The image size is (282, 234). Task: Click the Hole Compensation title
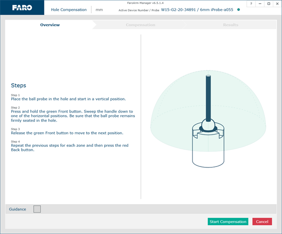[69, 10]
